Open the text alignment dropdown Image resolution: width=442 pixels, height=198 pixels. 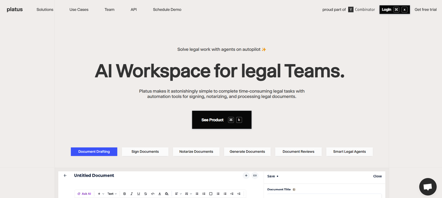(178, 194)
